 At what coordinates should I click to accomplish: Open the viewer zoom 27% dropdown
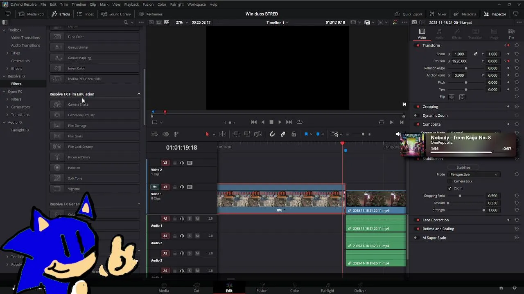(182, 22)
